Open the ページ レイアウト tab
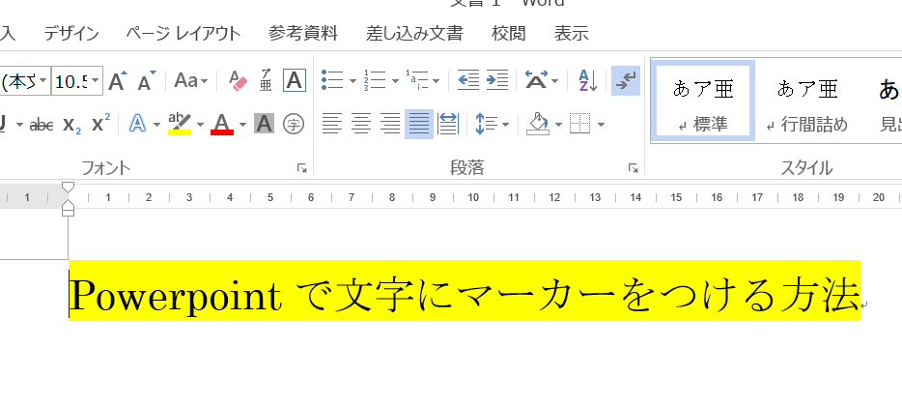The height and width of the screenshot is (406, 902). [x=183, y=34]
